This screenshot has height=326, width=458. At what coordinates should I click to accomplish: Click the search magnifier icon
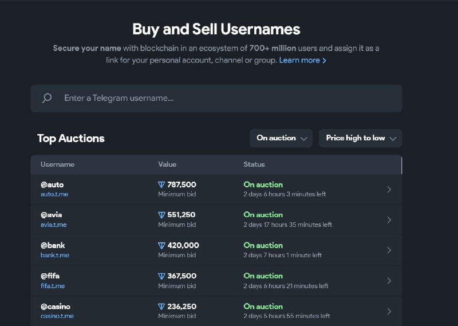[x=47, y=98]
